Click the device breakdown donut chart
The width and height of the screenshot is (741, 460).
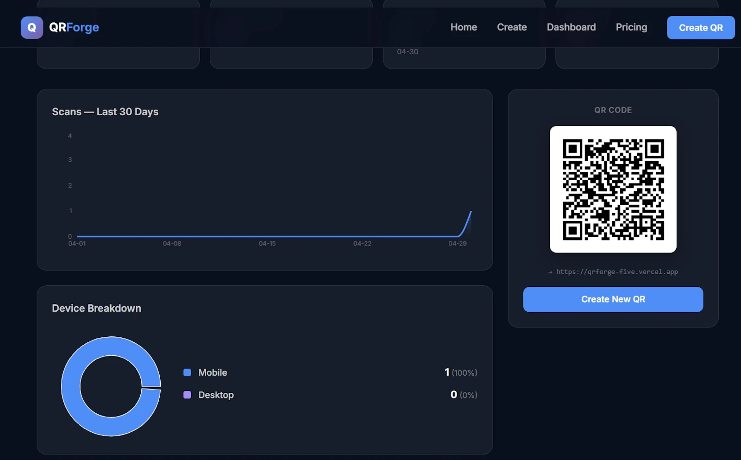click(111, 386)
